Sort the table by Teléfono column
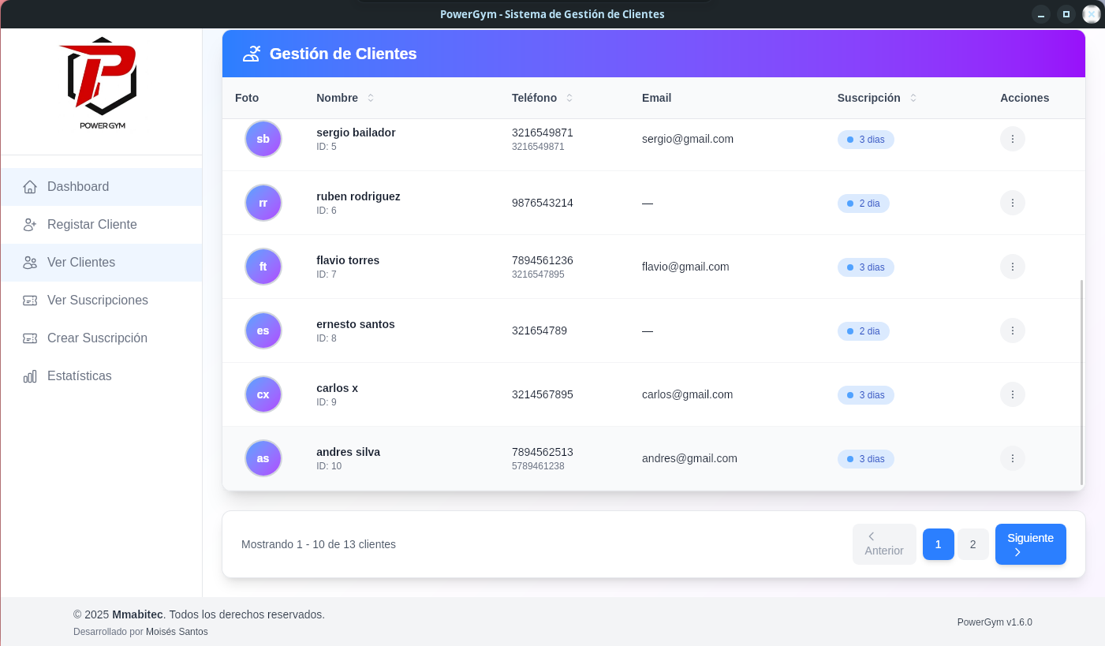Viewport: 1105px width, 646px height. pos(569,98)
